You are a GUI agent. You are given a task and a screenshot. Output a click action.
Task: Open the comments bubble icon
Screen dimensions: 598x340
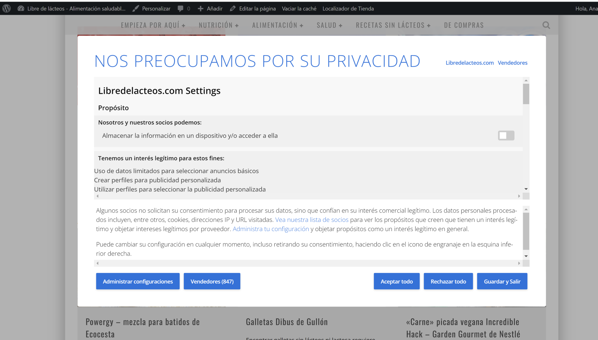(x=180, y=9)
